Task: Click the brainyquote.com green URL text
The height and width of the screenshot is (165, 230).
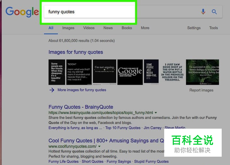Action: coord(101,113)
